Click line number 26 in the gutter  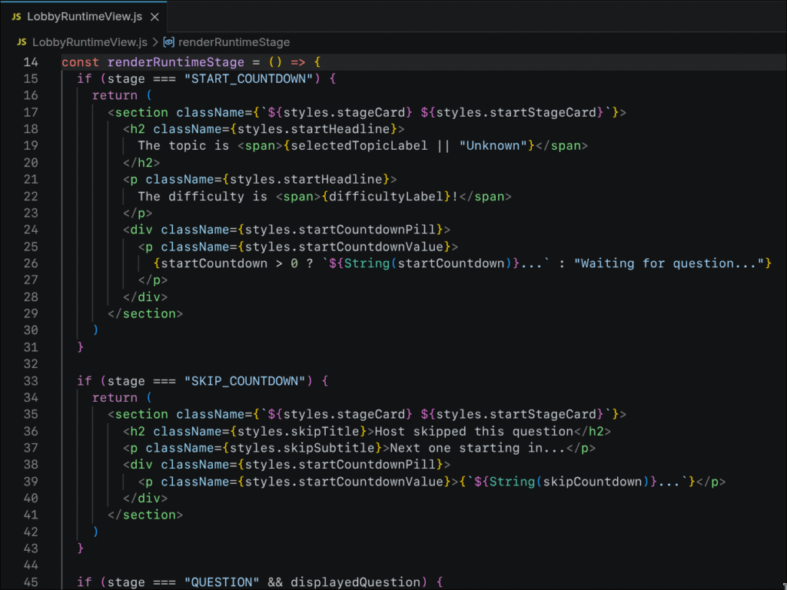31,264
